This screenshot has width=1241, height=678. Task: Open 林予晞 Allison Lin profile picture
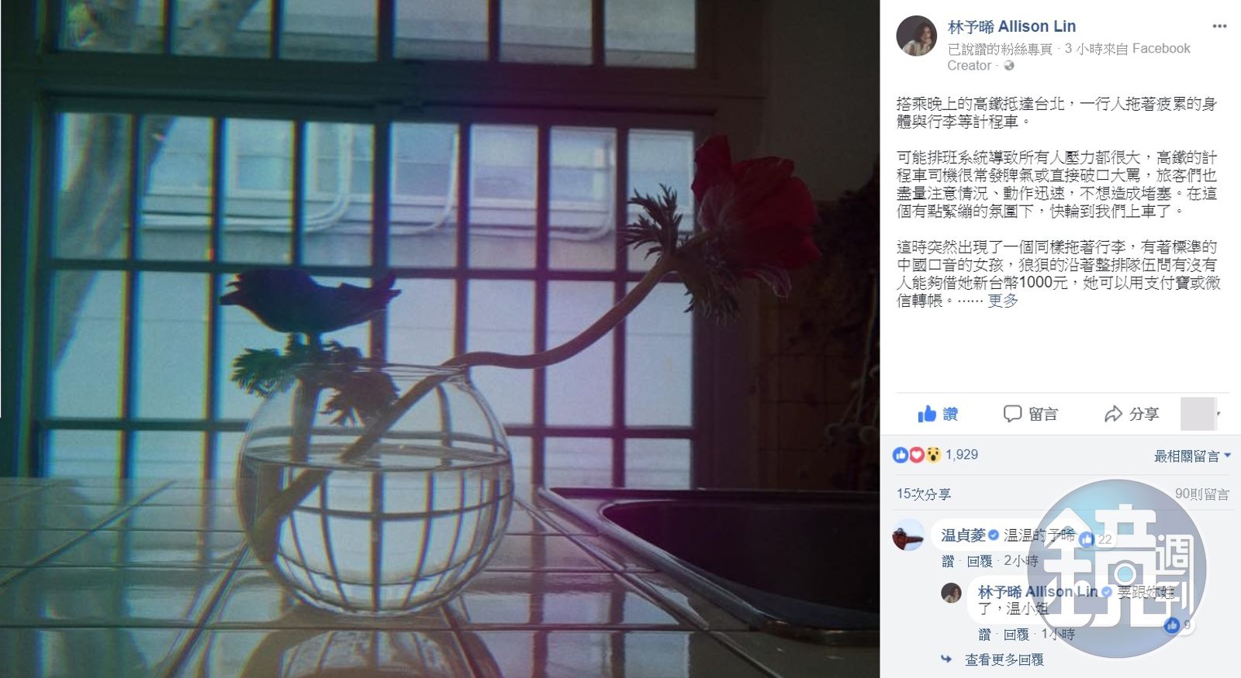[916, 36]
